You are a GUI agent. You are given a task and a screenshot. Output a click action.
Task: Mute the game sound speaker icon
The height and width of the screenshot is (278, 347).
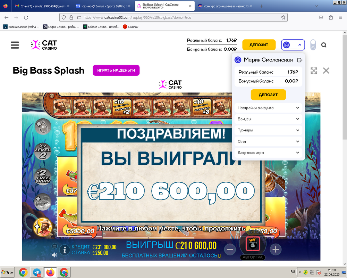(54, 255)
